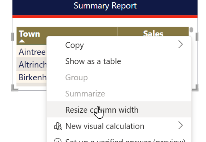
Task: Select the Group menu entry
Action: (119, 77)
